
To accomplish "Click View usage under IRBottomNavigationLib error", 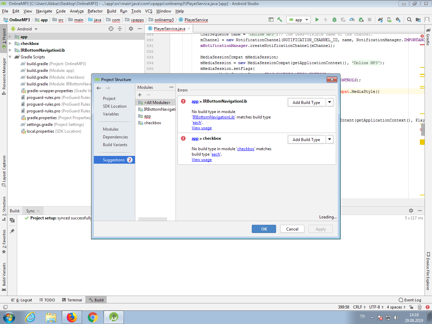I will tap(202, 128).
